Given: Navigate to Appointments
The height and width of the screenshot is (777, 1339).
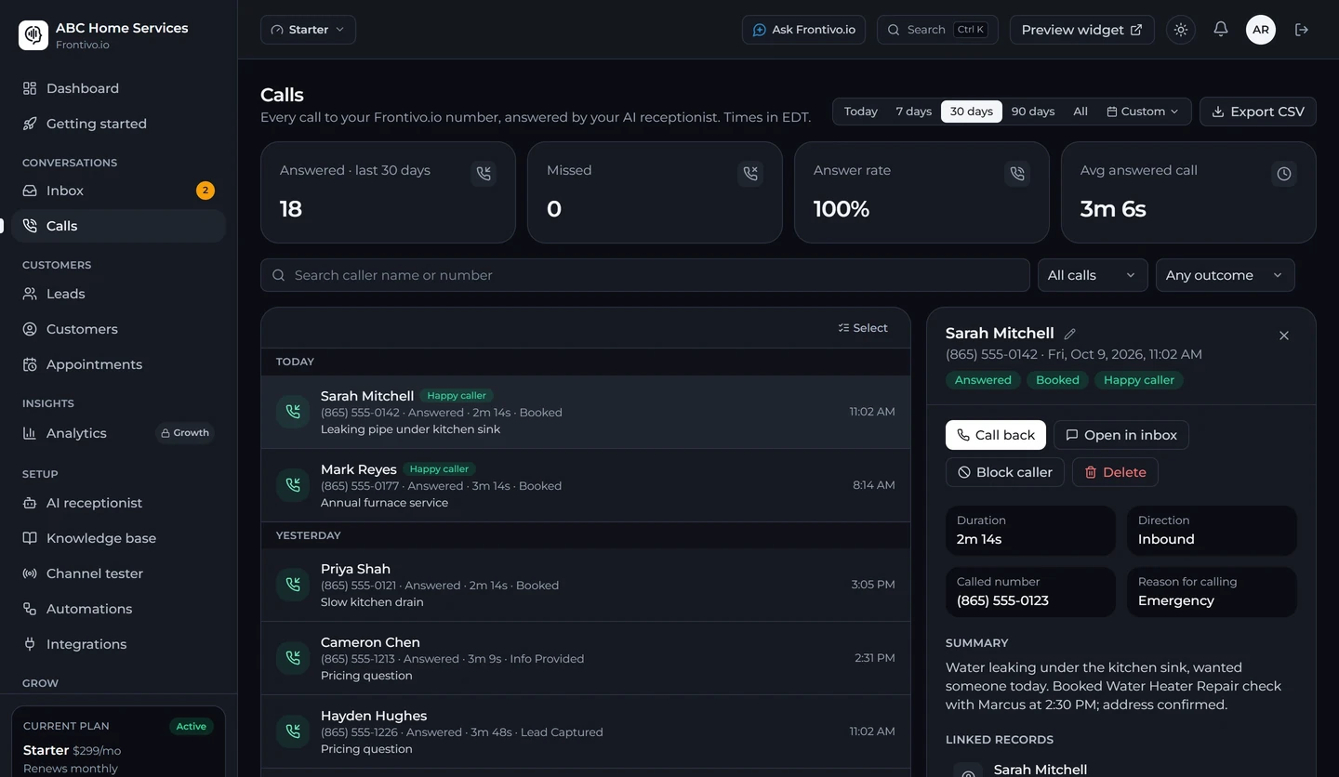Looking at the screenshot, I should tap(119, 364).
